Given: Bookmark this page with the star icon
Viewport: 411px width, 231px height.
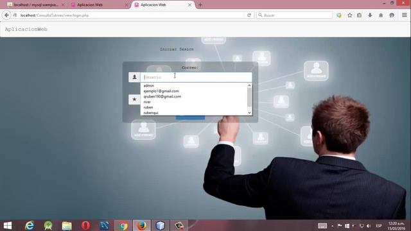Looking at the screenshot, I should coord(349,15).
